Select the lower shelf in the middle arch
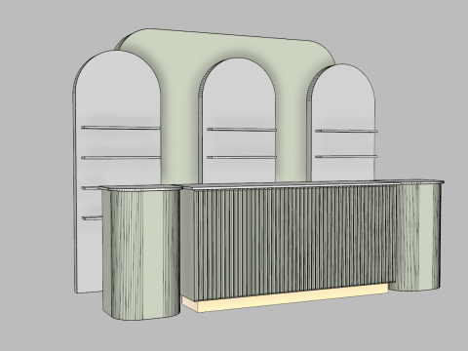468x351 pixels. 242,157
